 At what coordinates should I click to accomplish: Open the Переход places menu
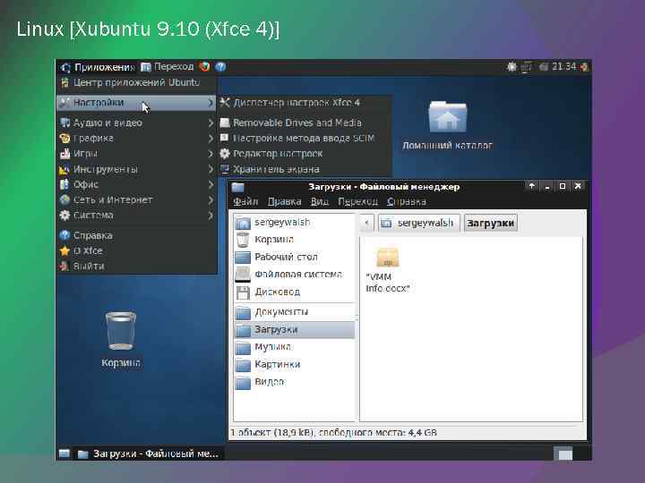point(167,66)
